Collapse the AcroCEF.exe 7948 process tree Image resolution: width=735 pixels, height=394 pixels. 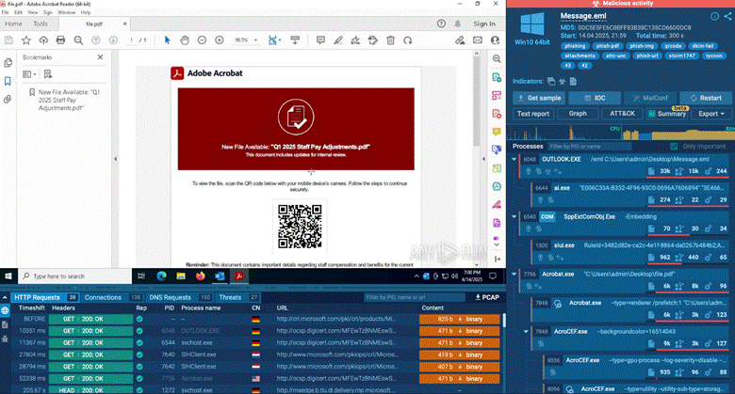[526, 331]
